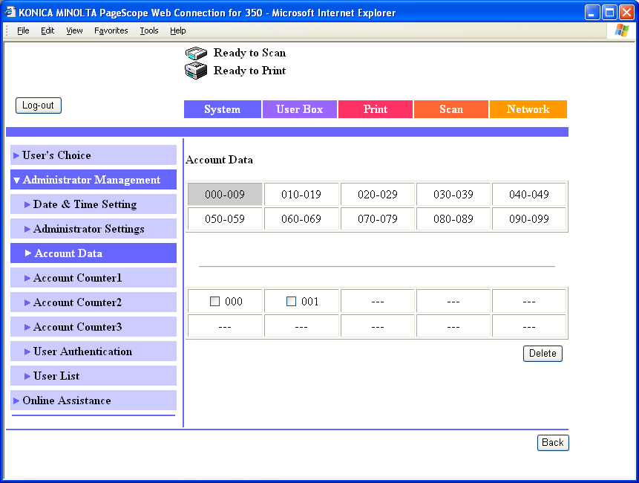Open the Account Counter1 page link
The width and height of the screenshot is (639, 483).
(x=77, y=278)
